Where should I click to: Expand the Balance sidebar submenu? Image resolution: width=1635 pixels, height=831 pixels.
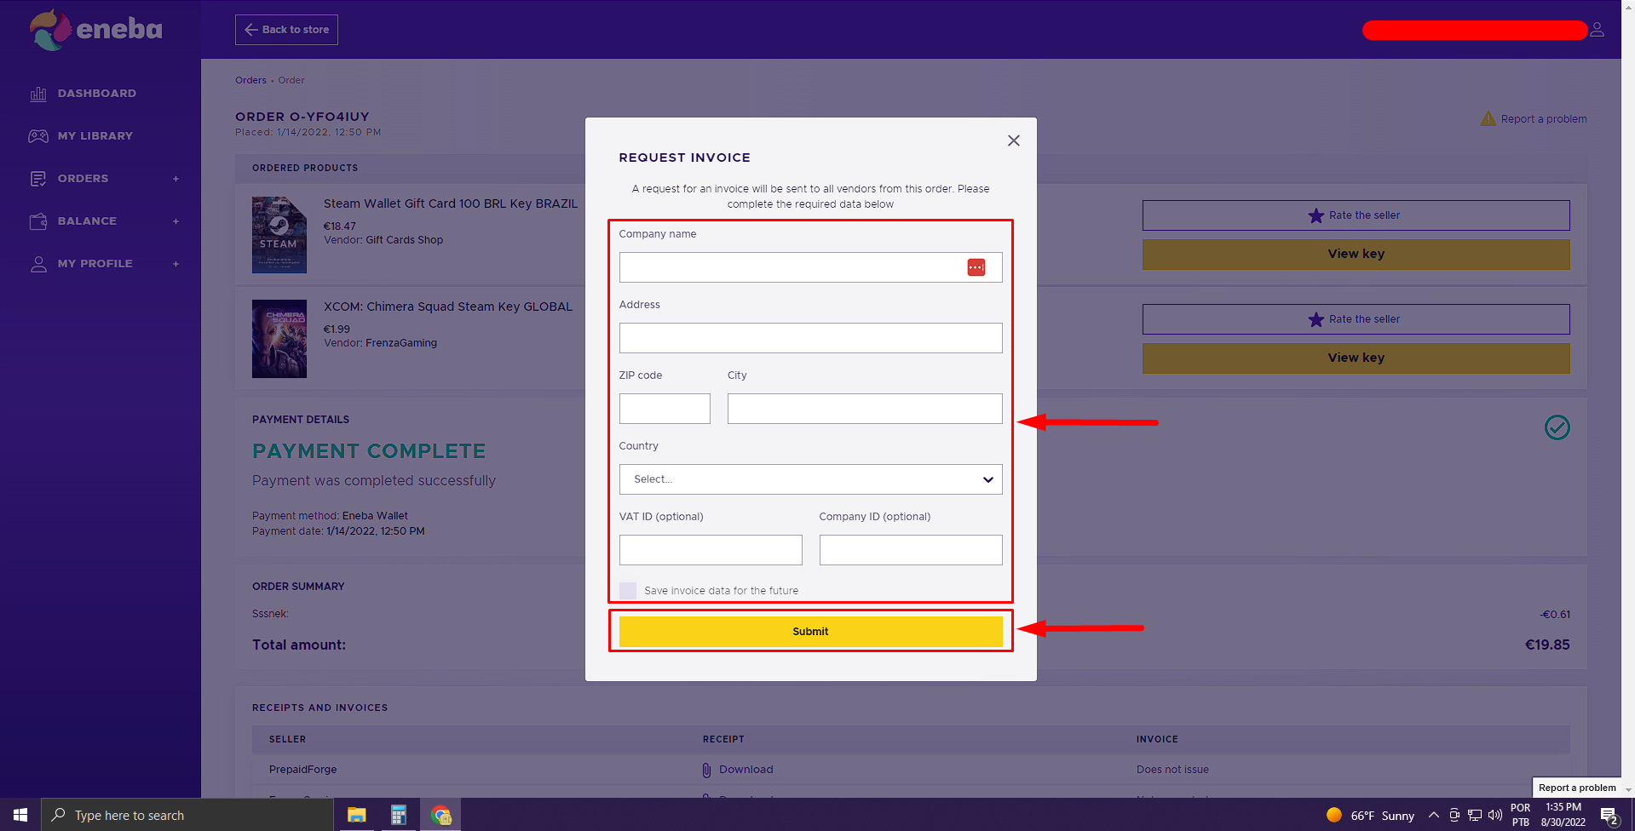tap(176, 221)
